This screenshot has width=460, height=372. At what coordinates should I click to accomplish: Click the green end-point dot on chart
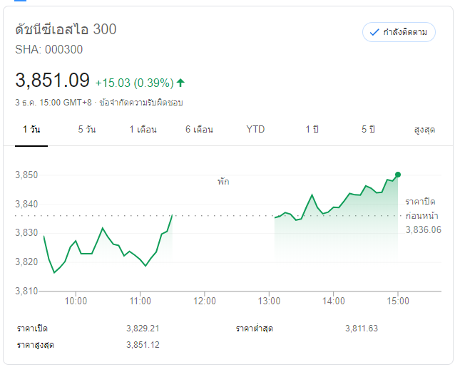398,175
